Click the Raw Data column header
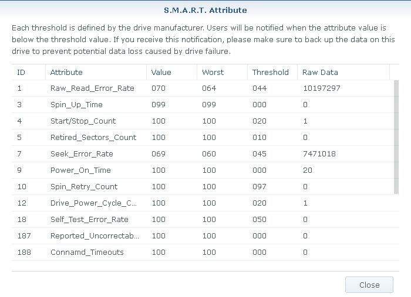Screen dimensions: 411x297 pos(343,72)
